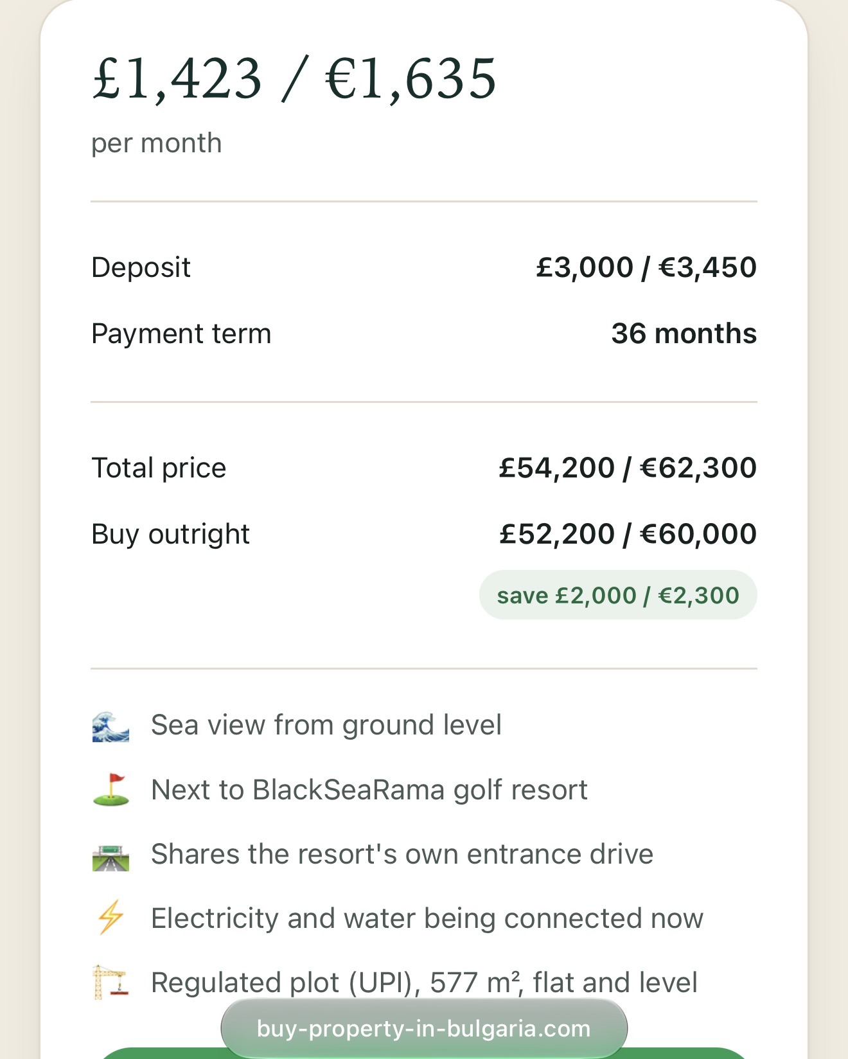Image resolution: width=848 pixels, height=1059 pixels.
Task: Click the Deposit row label
Action: (141, 267)
